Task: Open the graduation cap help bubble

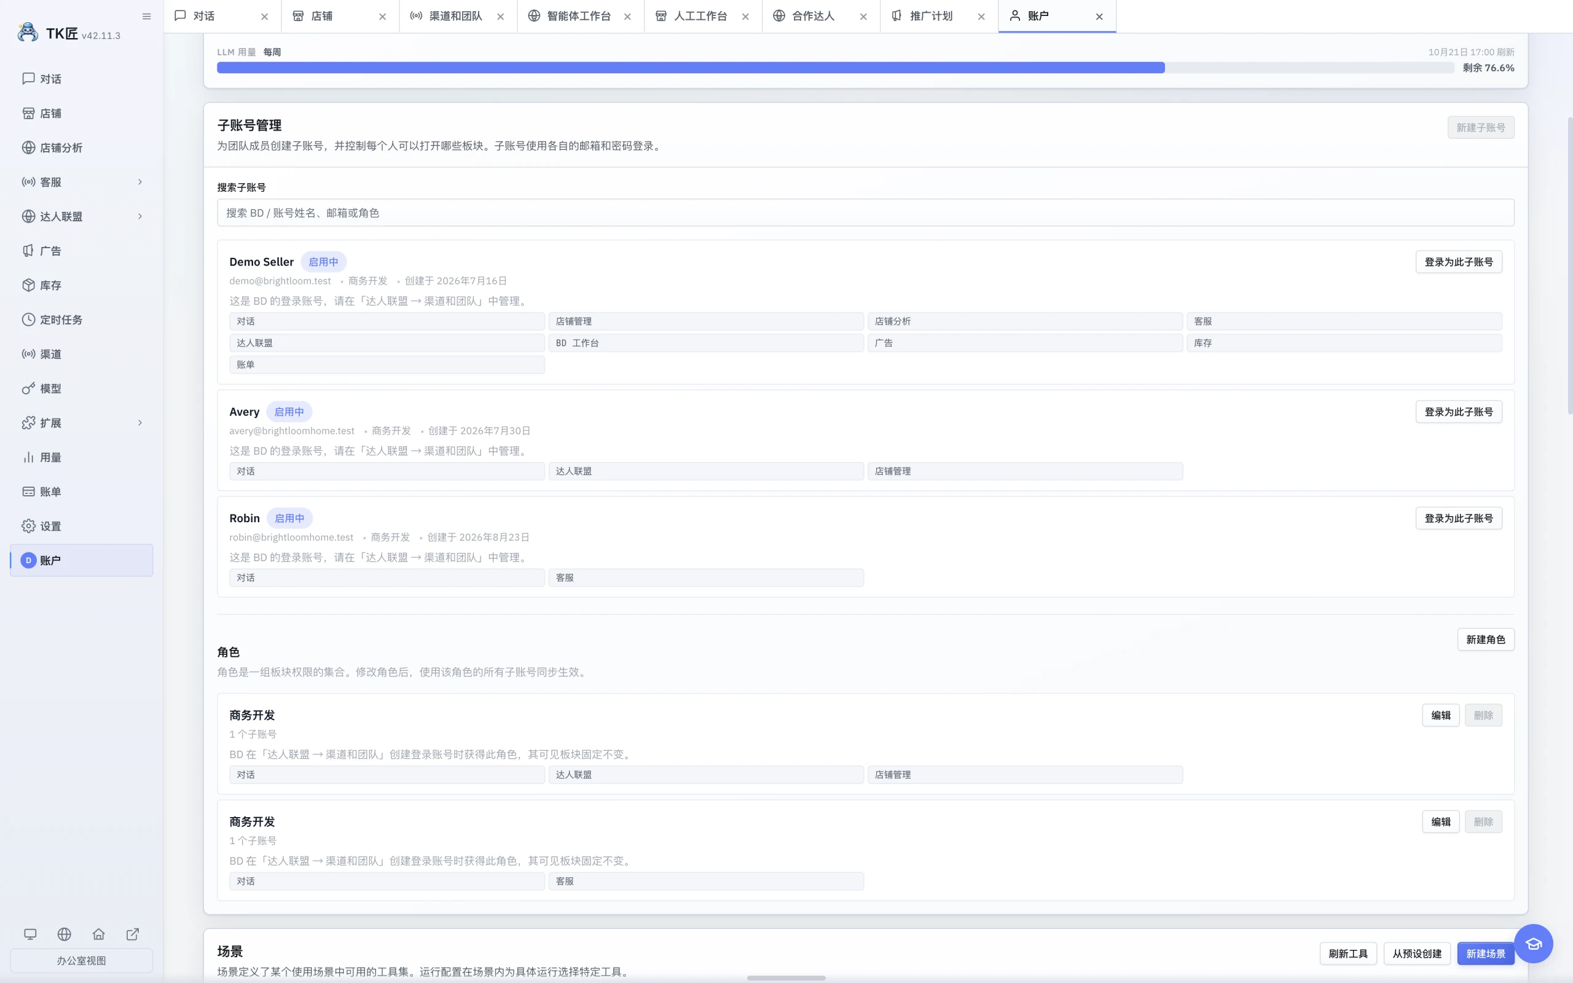Action: tap(1533, 943)
